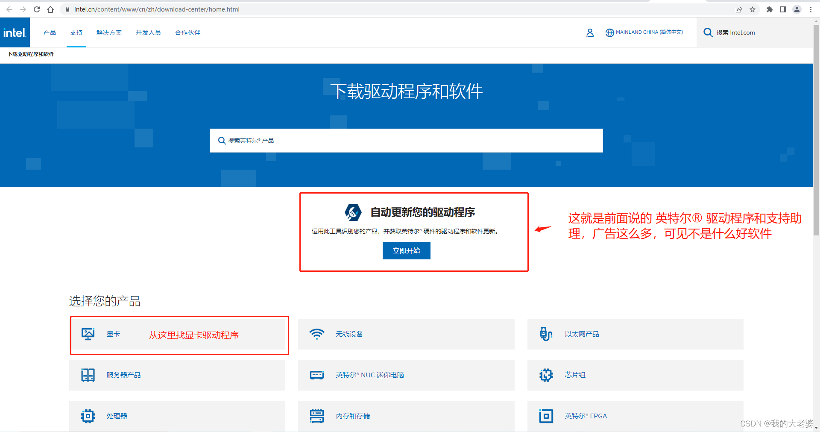This screenshot has height=432, width=820.
Task: Select the Ethernet cable icon
Action: click(546, 334)
